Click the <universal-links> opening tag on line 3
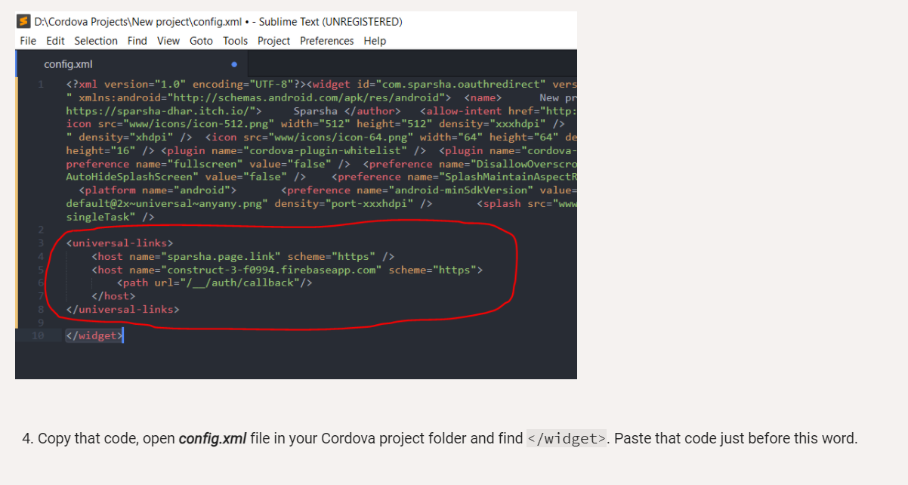 119,242
